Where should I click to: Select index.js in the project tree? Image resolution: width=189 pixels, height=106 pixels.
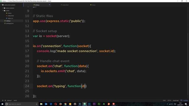click(x=8, y=21)
